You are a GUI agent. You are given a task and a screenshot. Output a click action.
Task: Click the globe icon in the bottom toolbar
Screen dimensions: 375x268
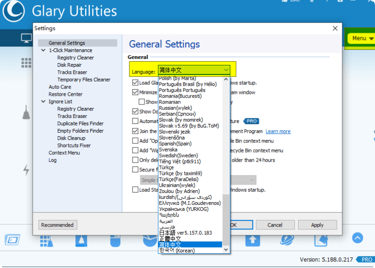pos(287,239)
